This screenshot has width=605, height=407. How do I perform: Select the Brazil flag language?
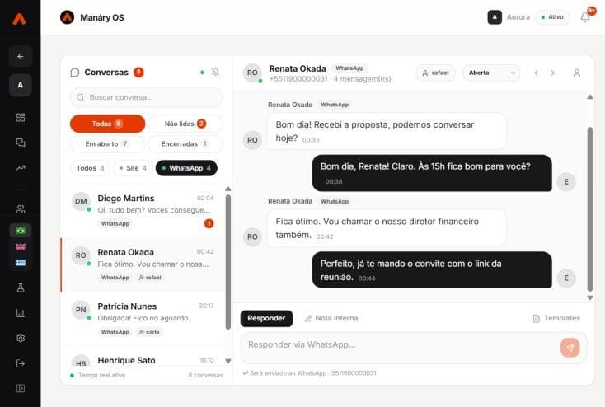pyautogui.click(x=21, y=231)
